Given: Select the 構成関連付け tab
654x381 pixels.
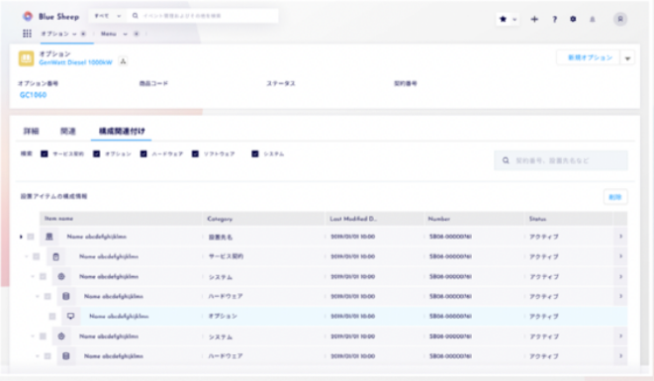Looking at the screenshot, I should pyautogui.click(x=122, y=132).
